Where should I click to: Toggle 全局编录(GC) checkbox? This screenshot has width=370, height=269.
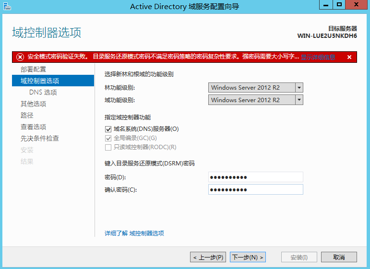tap(108, 138)
